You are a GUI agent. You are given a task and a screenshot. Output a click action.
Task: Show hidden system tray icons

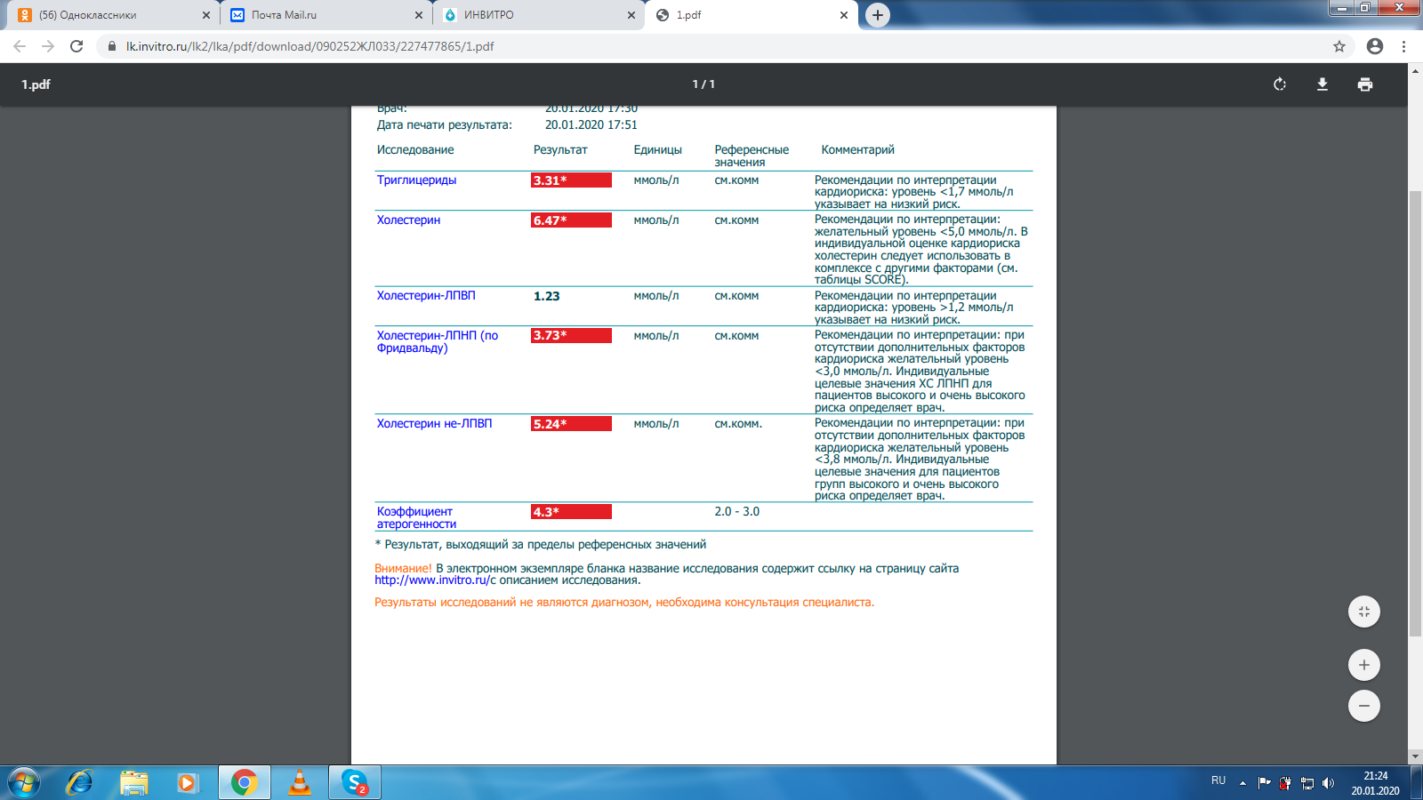pyautogui.click(x=1242, y=783)
